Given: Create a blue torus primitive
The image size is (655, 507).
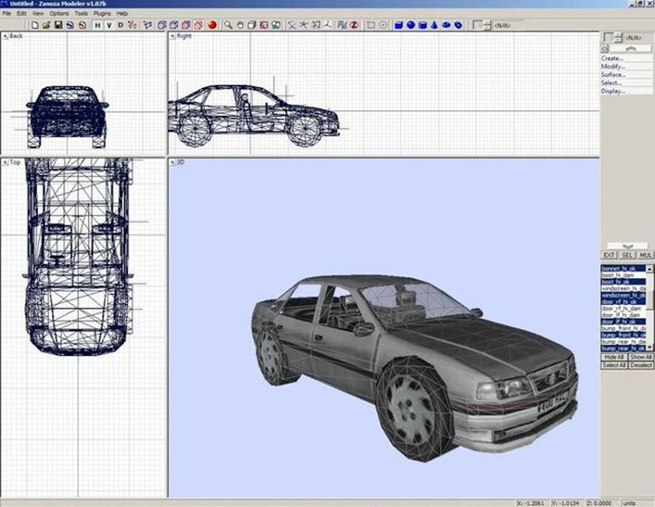Looking at the screenshot, I should (448, 25).
